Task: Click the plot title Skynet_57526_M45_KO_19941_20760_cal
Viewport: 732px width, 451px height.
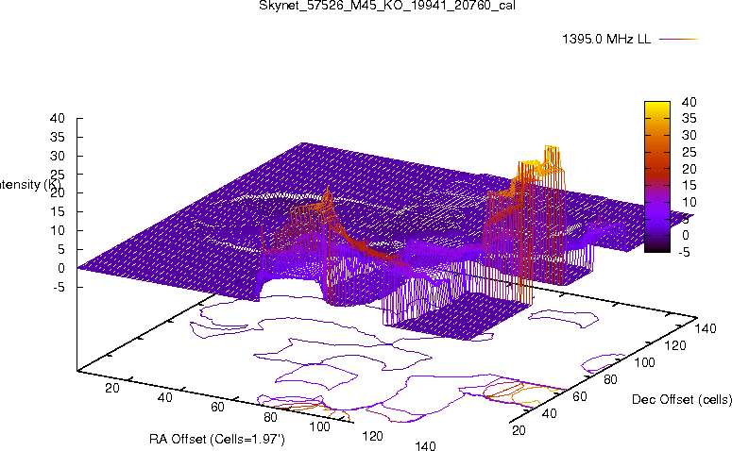Action: pyautogui.click(x=387, y=5)
